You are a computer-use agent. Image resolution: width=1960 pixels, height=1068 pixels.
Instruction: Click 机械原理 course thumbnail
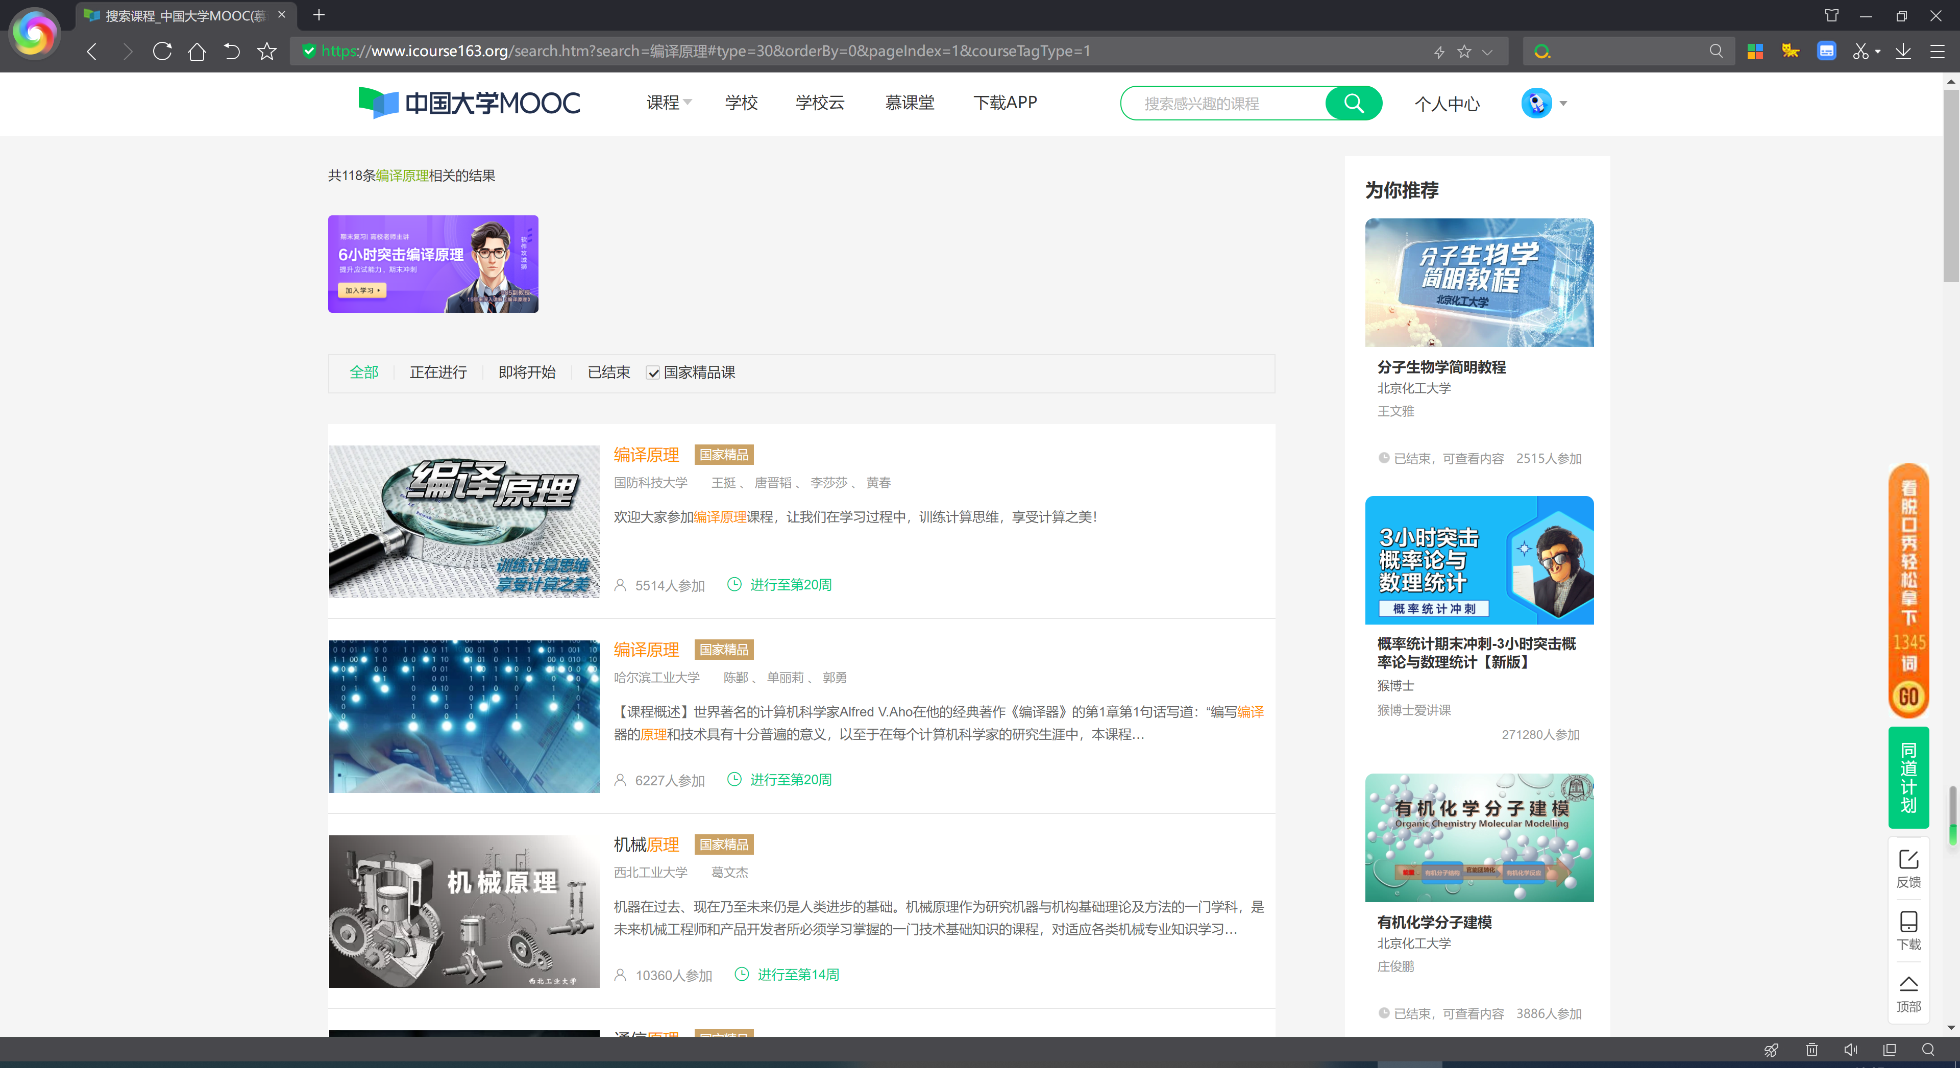point(464,911)
